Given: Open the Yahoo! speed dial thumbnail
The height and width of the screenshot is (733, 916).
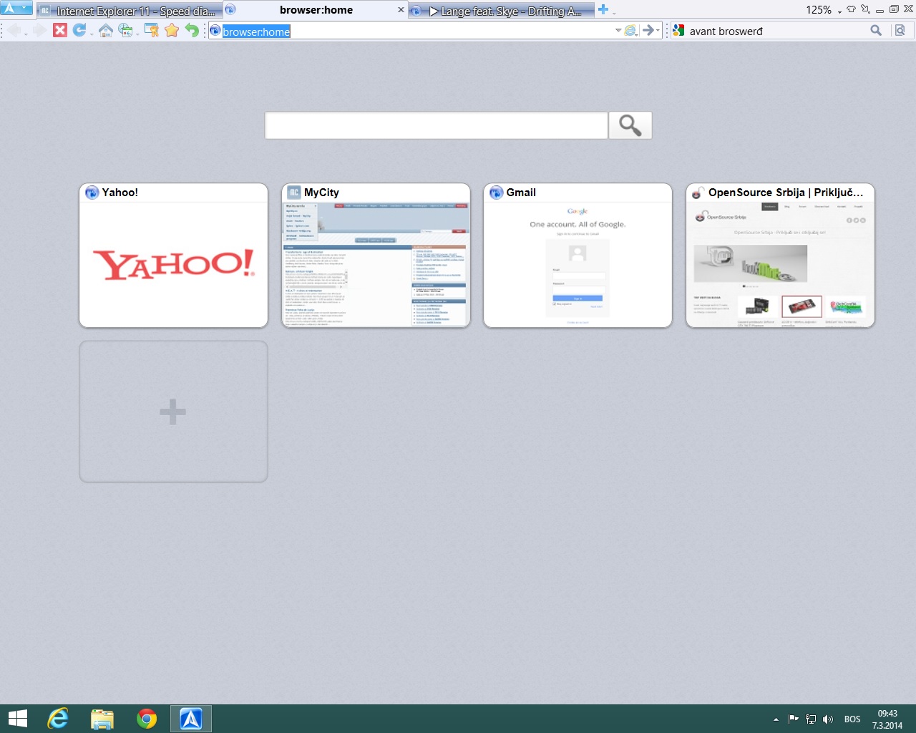Looking at the screenshot, I should pyautogui.click(x=173, y=256).
